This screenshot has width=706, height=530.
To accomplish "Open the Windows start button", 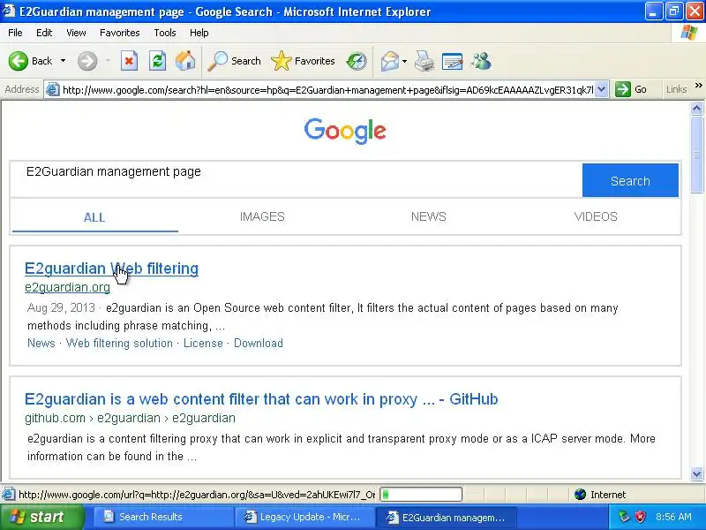I will coord(42,517).
